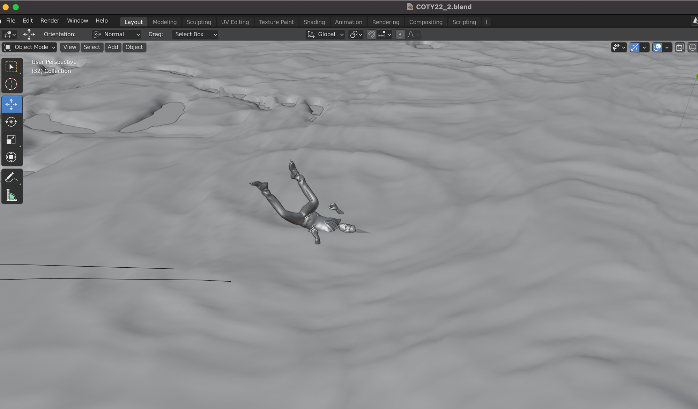Viewport: 698px width, 409px height.
Task: Click the Select Box tool icon
Action: click(11, 67)
